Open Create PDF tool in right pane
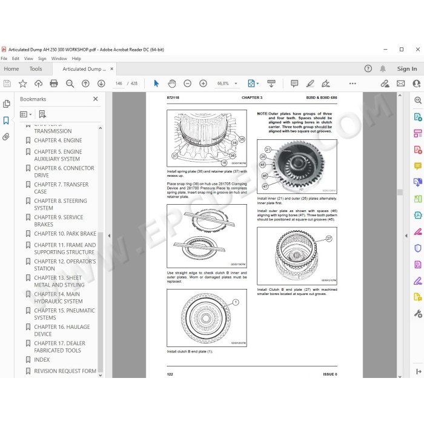Viewport: 424px width, 424px height. pyautogui.click(x=418, y=150)
